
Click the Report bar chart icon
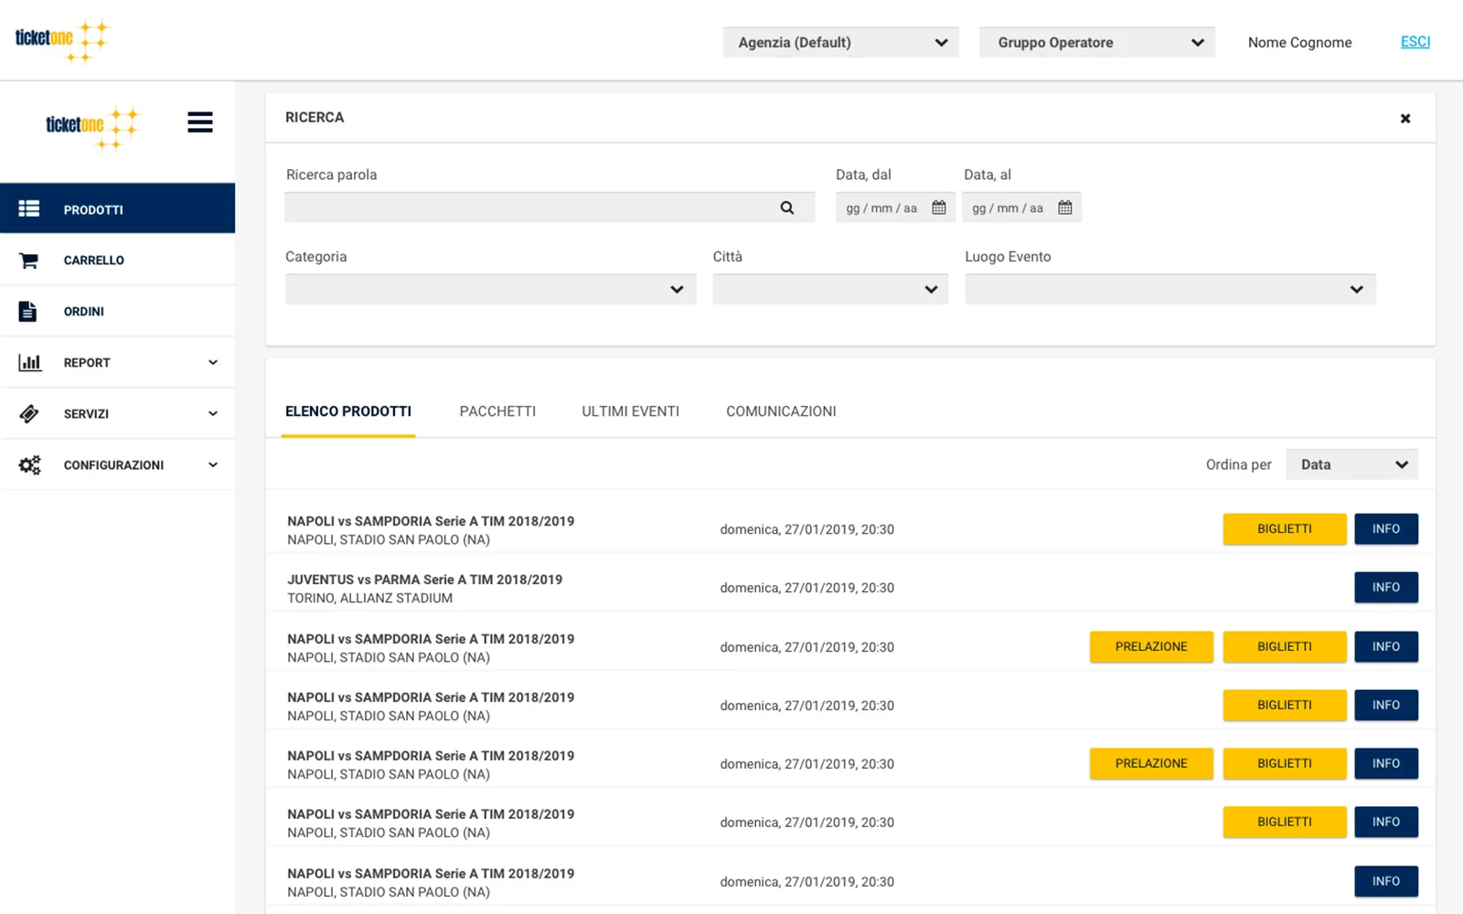click(30, 362)
